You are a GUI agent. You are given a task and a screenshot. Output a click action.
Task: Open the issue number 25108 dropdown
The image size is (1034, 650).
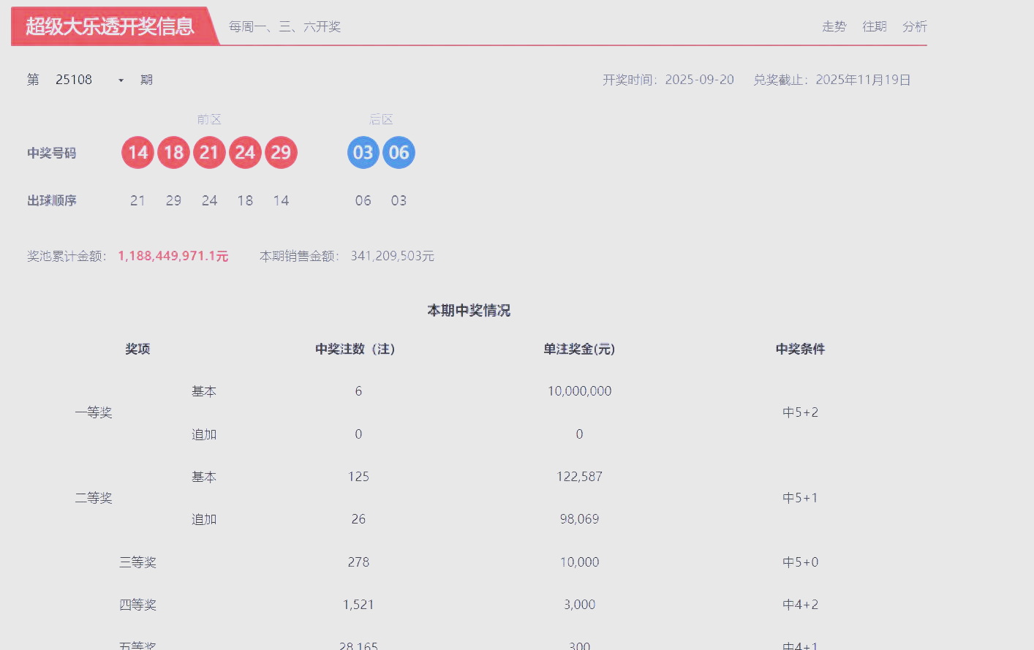[x=75, y=80]
